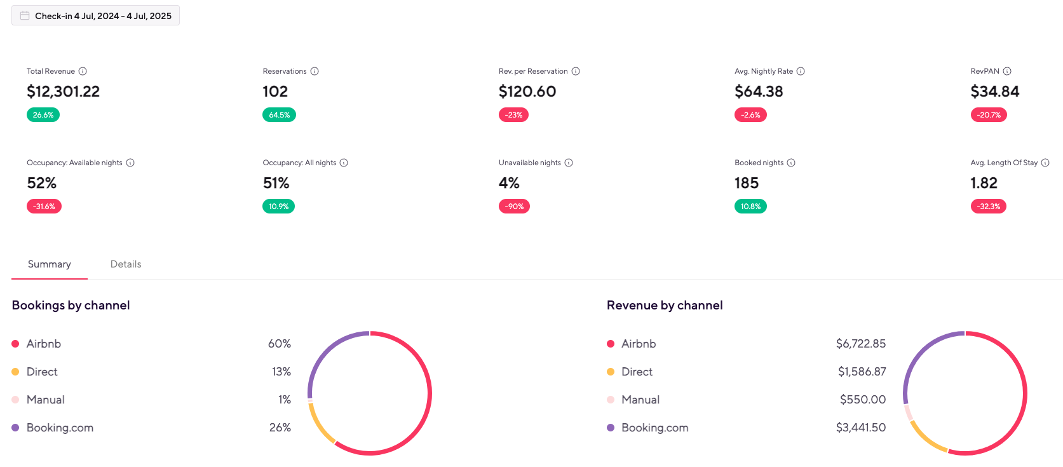The height and width of the screenshot is (467, 1063).
Task: Click info icon next to Total Revenue
Action: tap(83, 71)
